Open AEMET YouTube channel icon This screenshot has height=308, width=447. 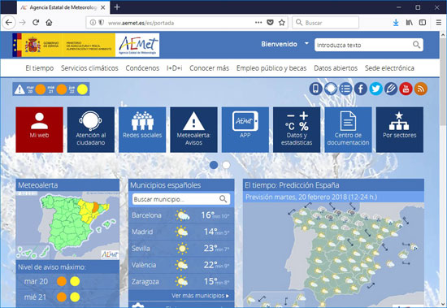click(x=406, y=89)
